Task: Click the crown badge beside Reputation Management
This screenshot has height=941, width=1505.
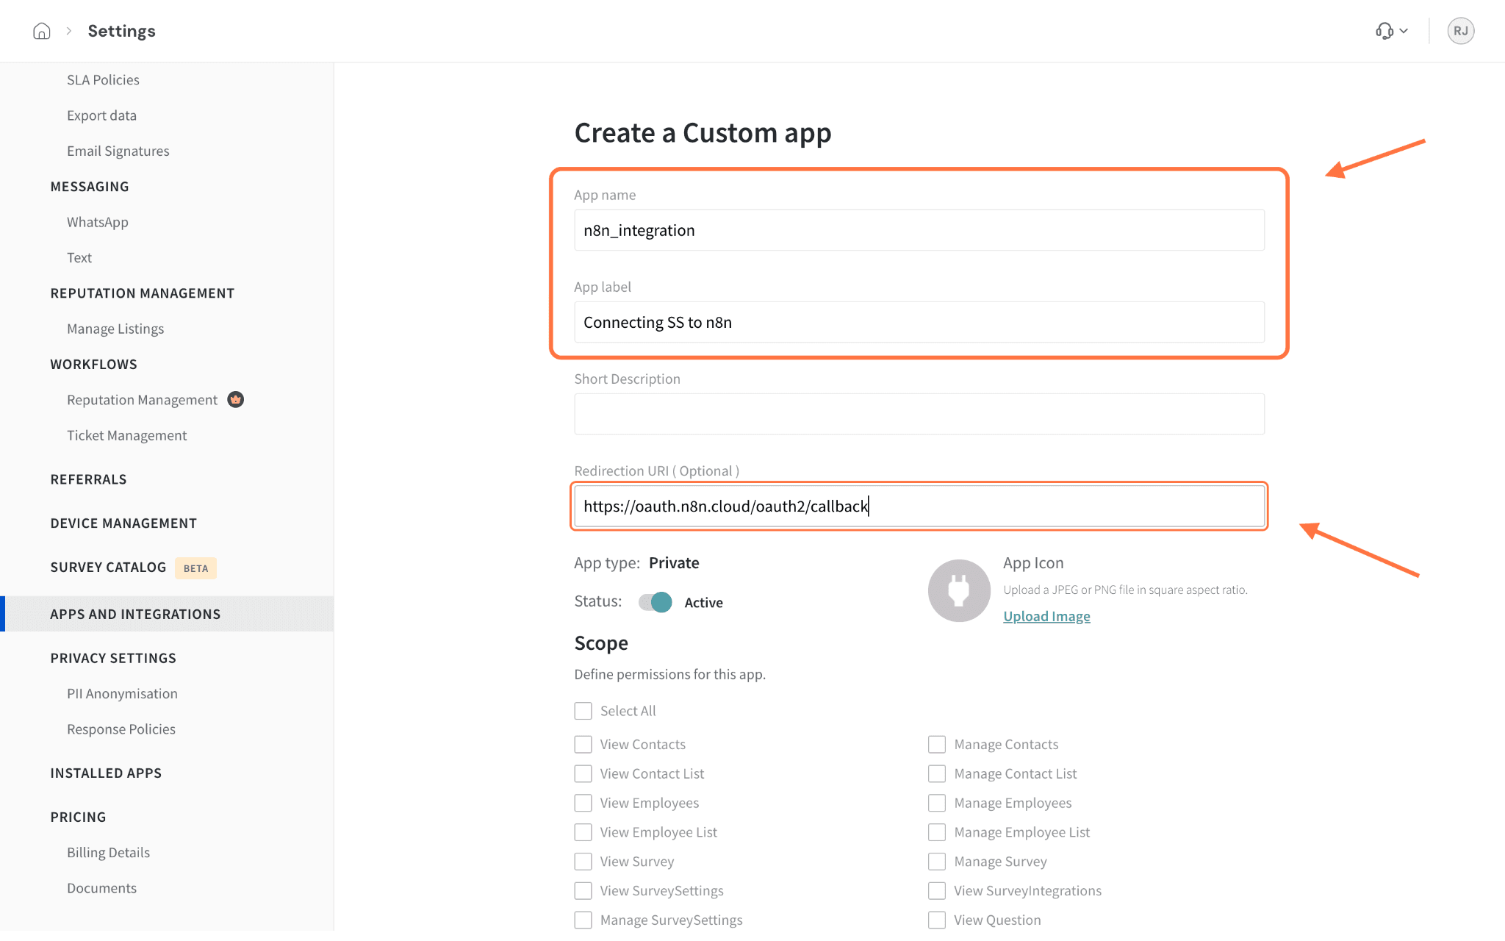Action: coord(235,399)
